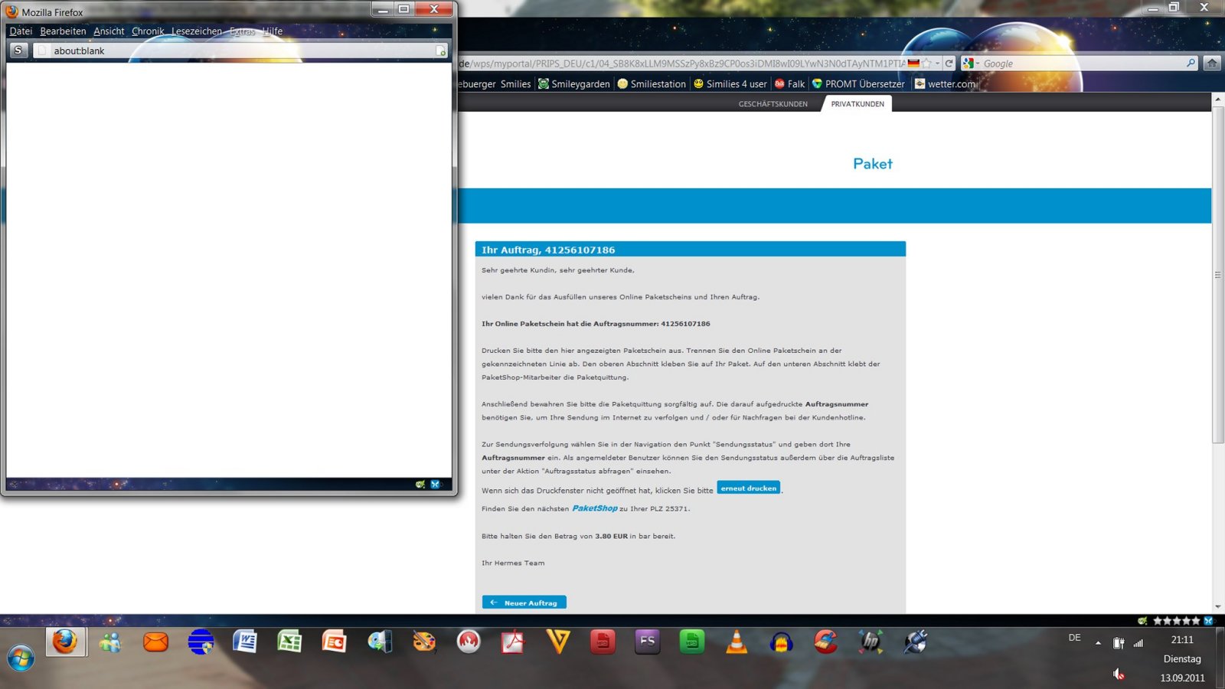Open the PaketShop link
This screenshot has width=1225, height=689.
(595, 508)
